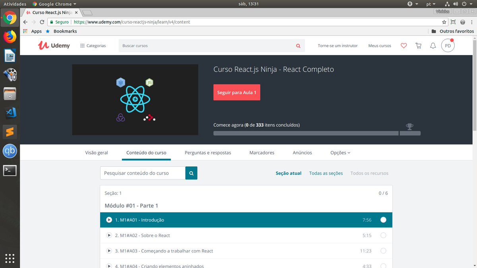477x268 pixels.
Task: Open Outros favoritos bookmarks folder
Action: tap(452, 31)
